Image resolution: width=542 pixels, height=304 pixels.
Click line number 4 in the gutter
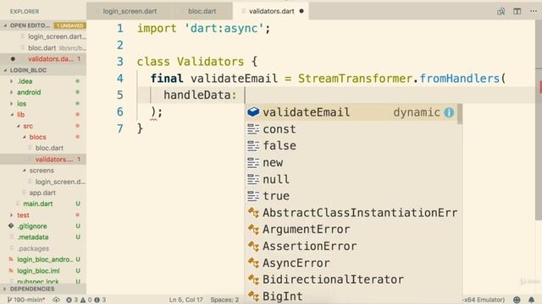coord(120,79)
